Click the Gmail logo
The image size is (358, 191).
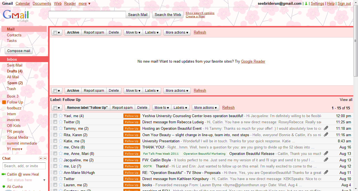click(x=16, y=16)
